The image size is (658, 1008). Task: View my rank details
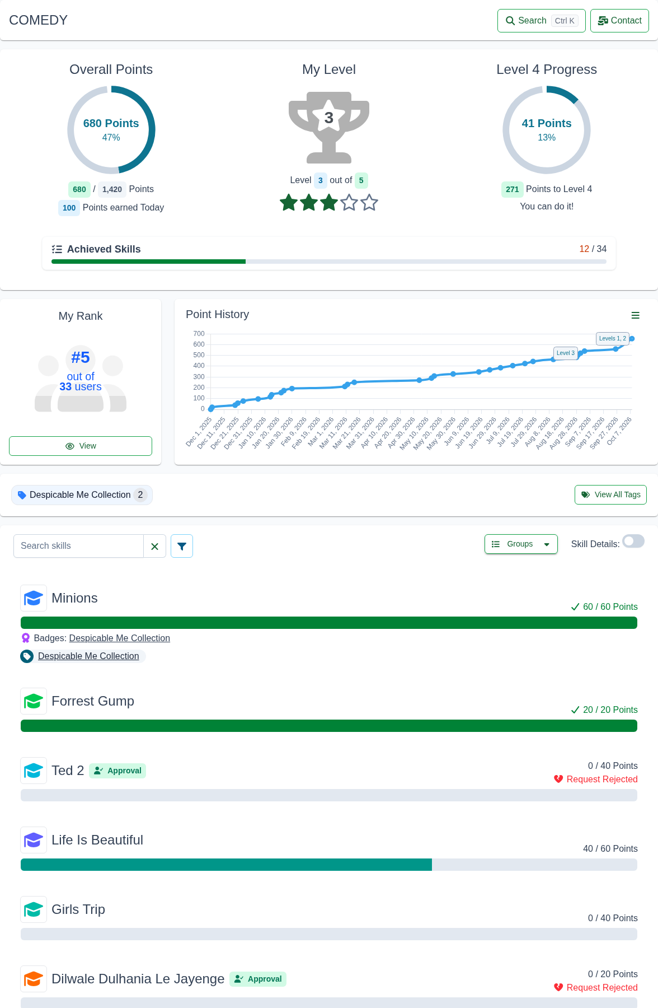[81, 446]
